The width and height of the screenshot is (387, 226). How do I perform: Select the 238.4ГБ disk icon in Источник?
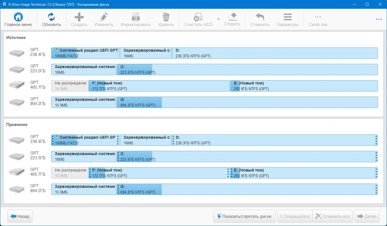pos(17,53)
